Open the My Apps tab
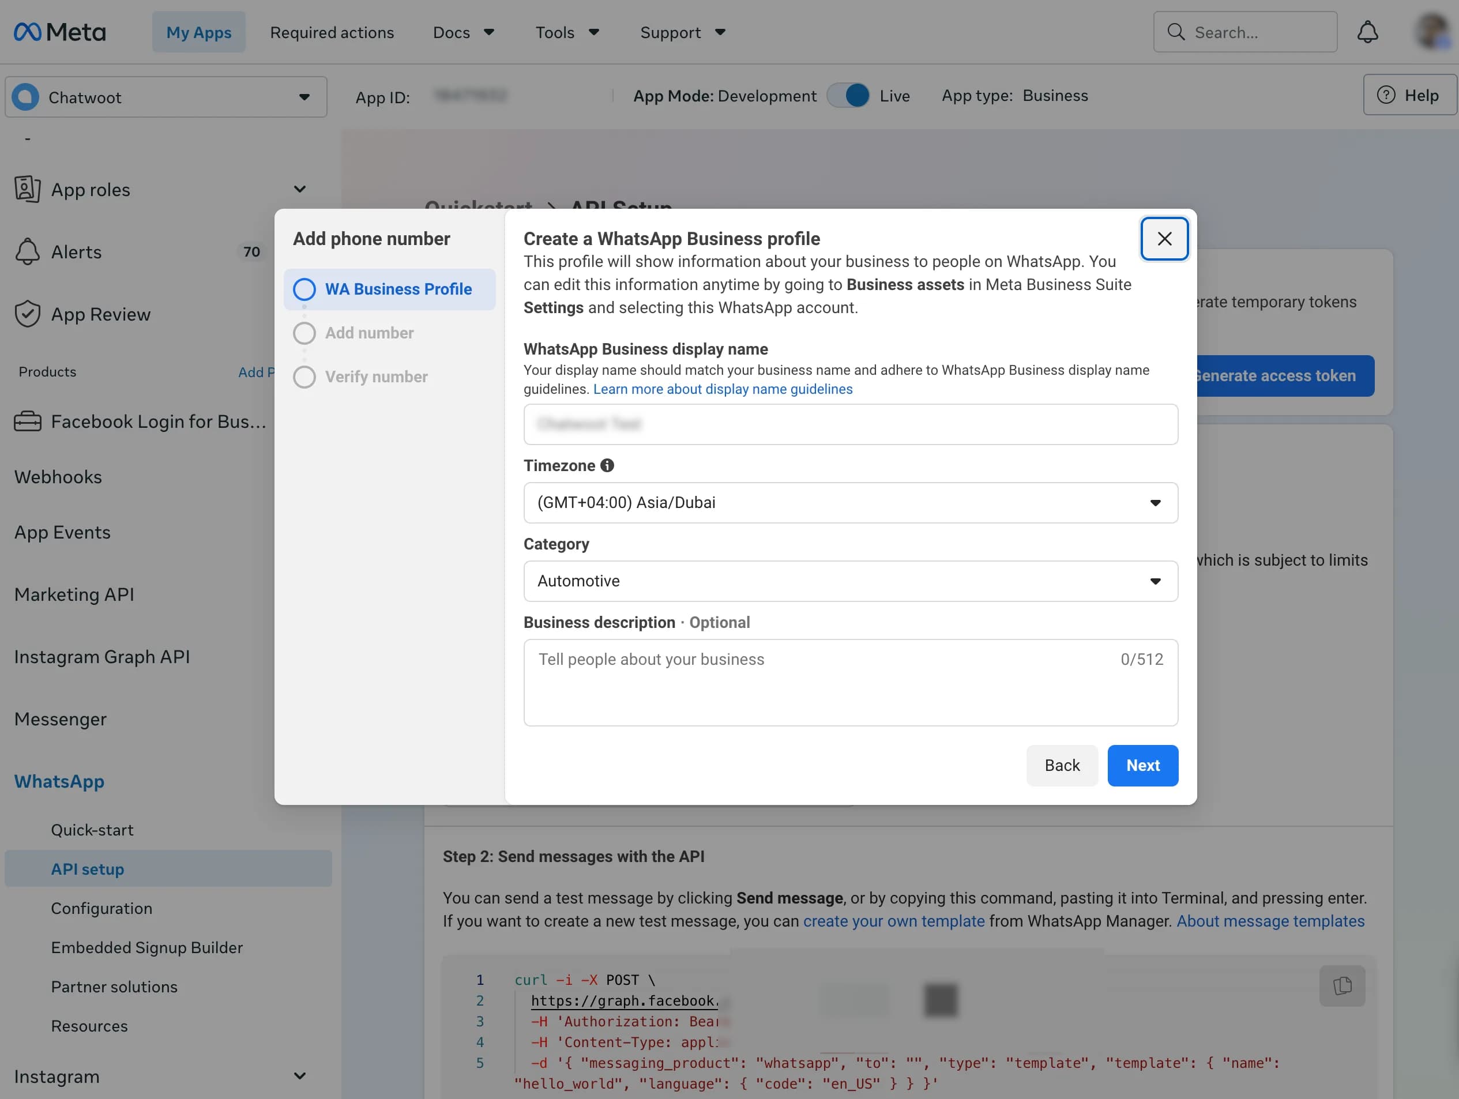This screenshot has height=1099, width=1459. pyautogui.click(x=198, y=32)
